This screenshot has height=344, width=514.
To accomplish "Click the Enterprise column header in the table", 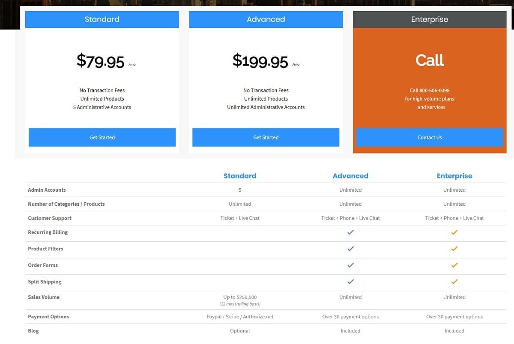I will click(454, 175).
